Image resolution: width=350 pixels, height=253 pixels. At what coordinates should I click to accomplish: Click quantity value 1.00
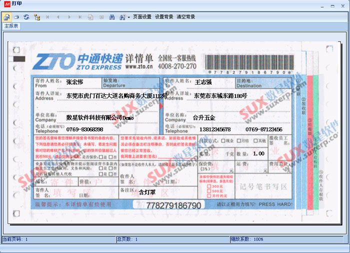(x=258, y=153)
